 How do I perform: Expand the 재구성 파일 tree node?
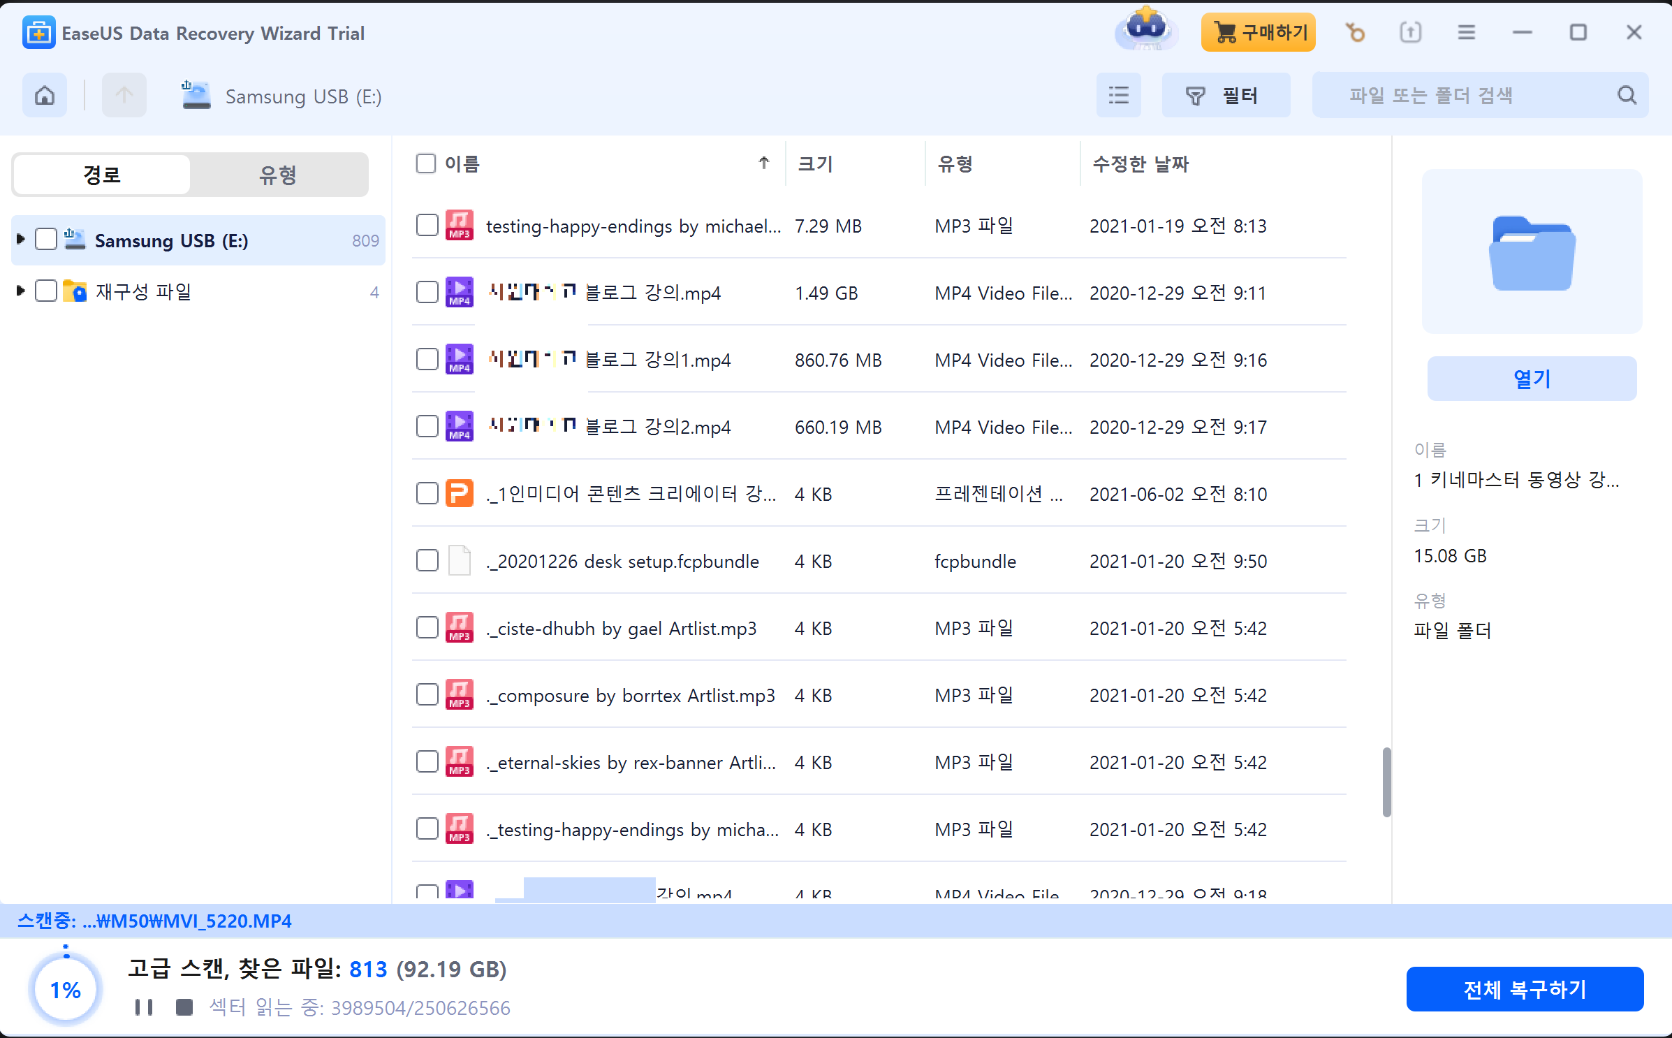click(x=21, y=291)
